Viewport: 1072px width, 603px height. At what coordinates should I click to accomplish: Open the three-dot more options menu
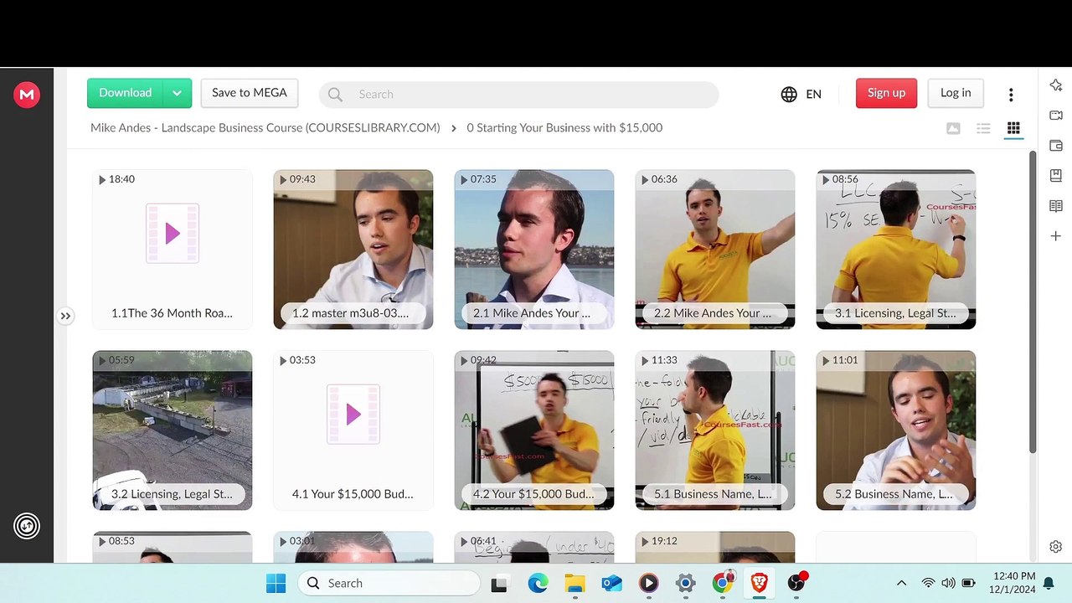pyautogui.click(x=1011, y=95)
